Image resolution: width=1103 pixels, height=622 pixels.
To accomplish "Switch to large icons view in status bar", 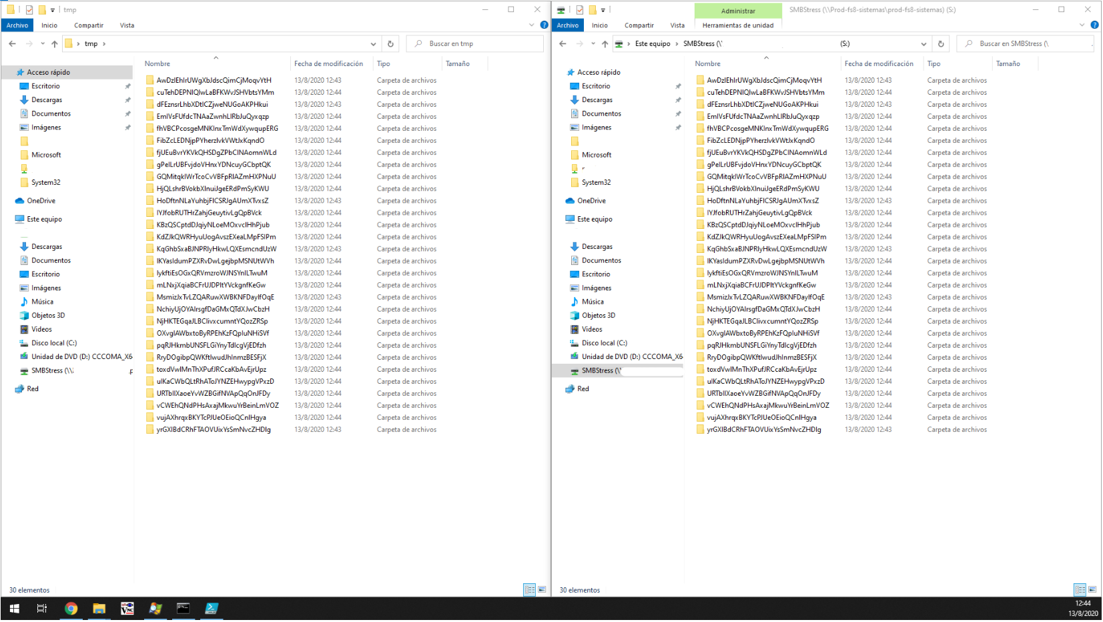I will 540,590.
